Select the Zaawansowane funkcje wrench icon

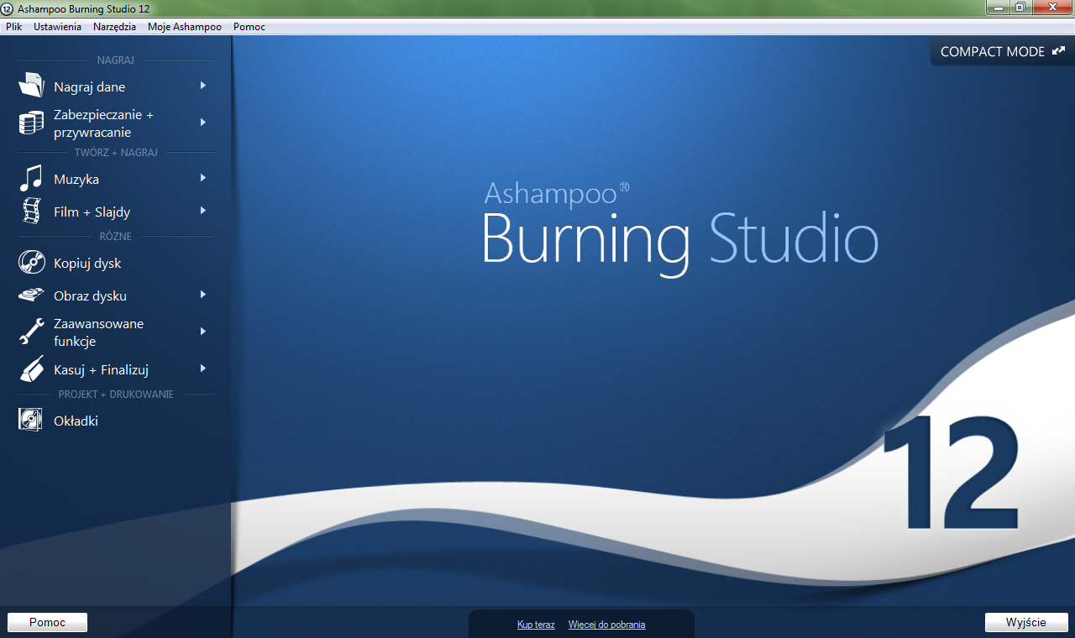tap(31, 332)
